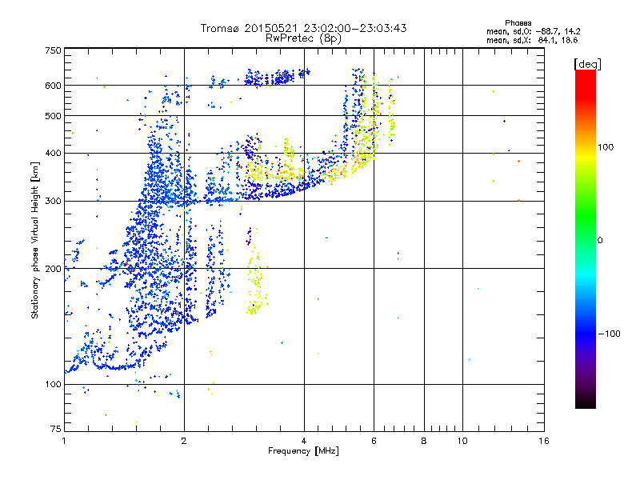Click the colorbar label '0'
The image size is (640, 480).
pos(600,241)
